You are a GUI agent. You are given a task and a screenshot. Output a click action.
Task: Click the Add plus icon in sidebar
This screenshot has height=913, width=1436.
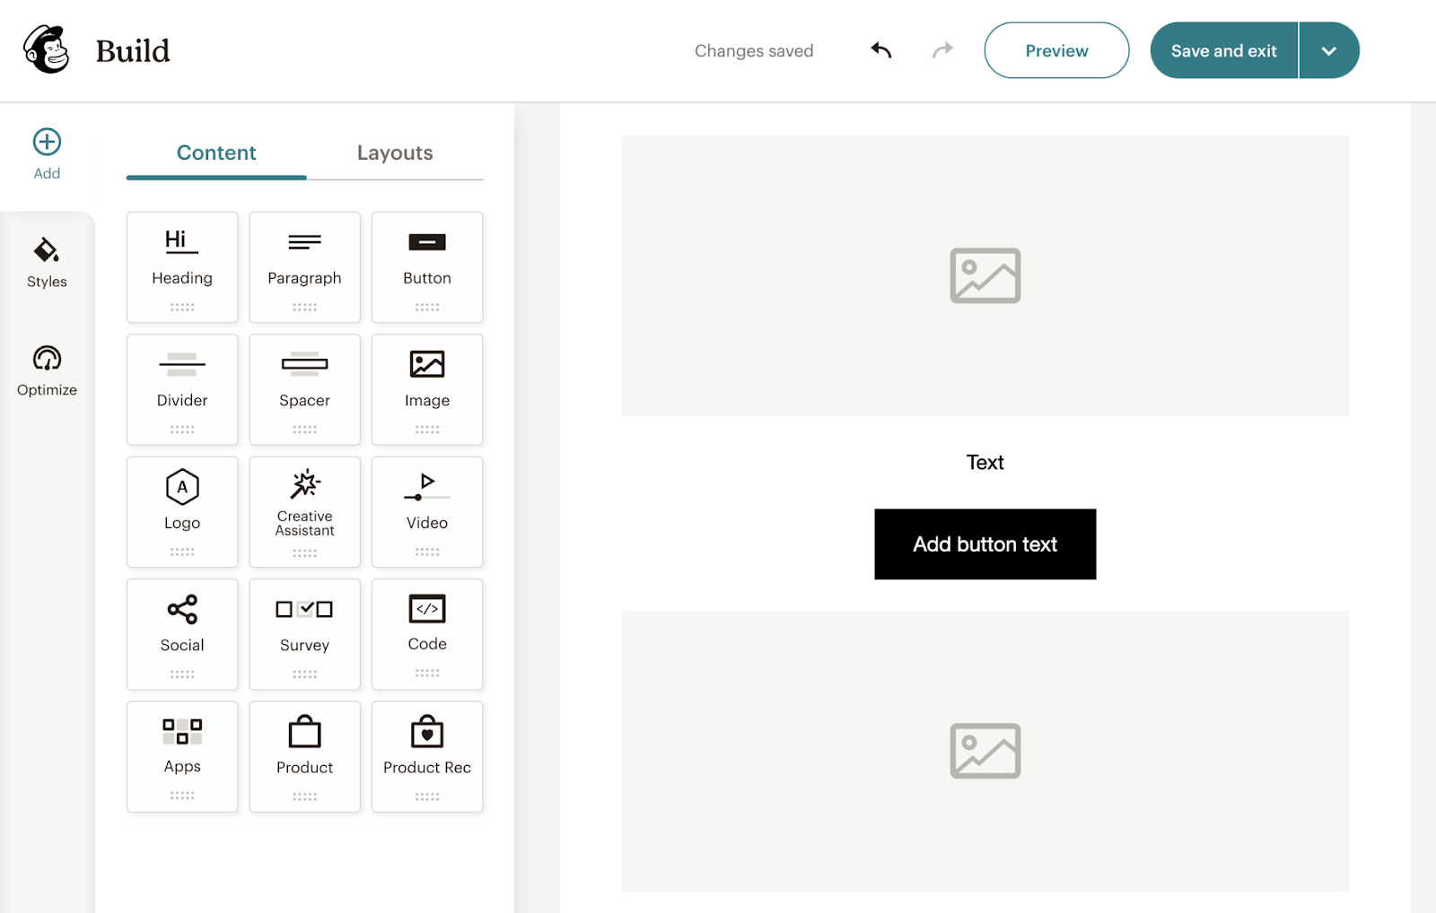pyautogui.click(x=47, y=141)
